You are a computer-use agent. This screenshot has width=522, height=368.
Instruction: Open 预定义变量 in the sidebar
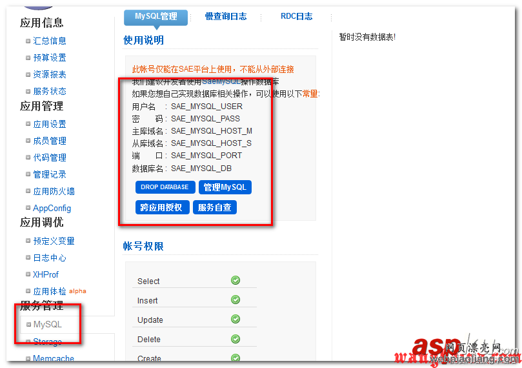pyautogui.click(x=54, y=241)
